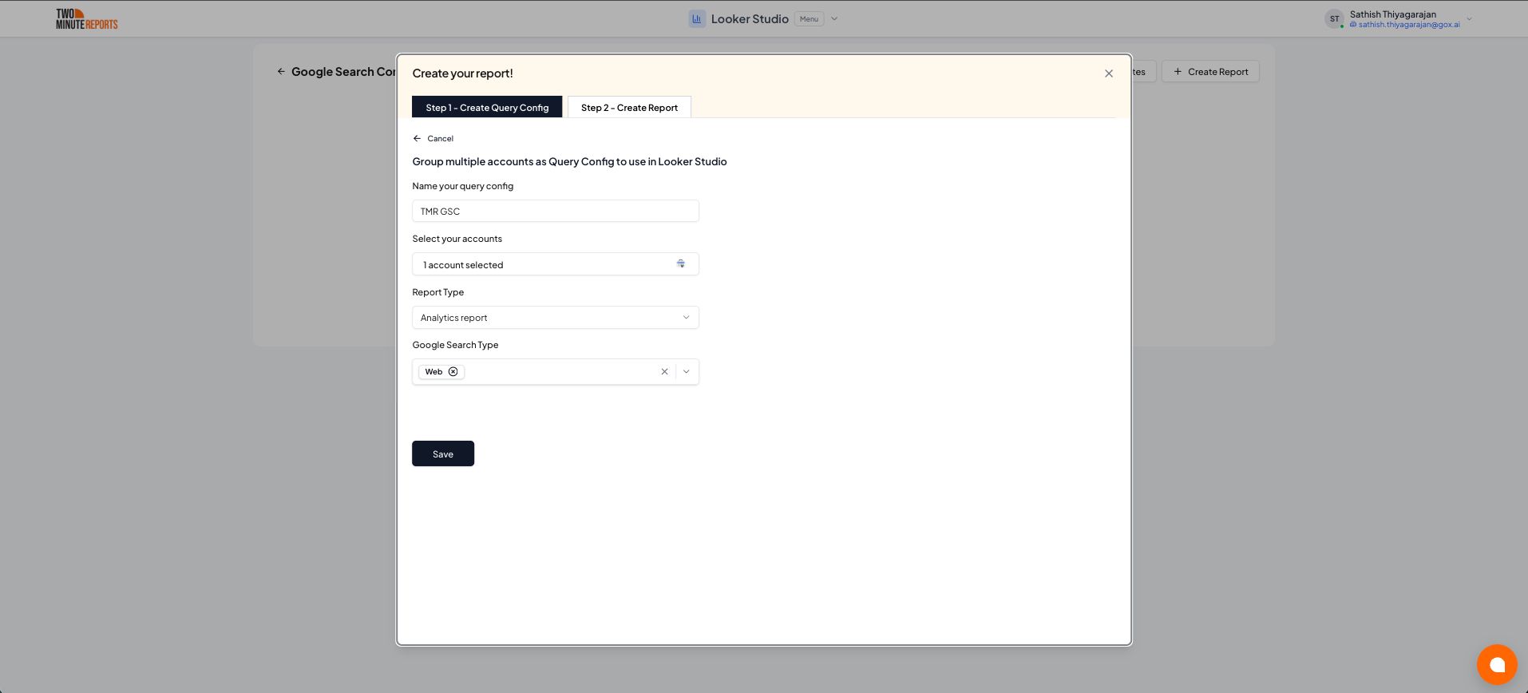Click the Google Search Type label
Screen dimensions: 1528x693
tap(455, 345)
